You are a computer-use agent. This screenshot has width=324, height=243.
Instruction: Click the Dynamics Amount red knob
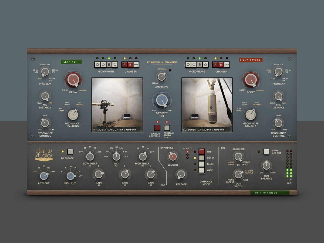[x=173, y=156]
